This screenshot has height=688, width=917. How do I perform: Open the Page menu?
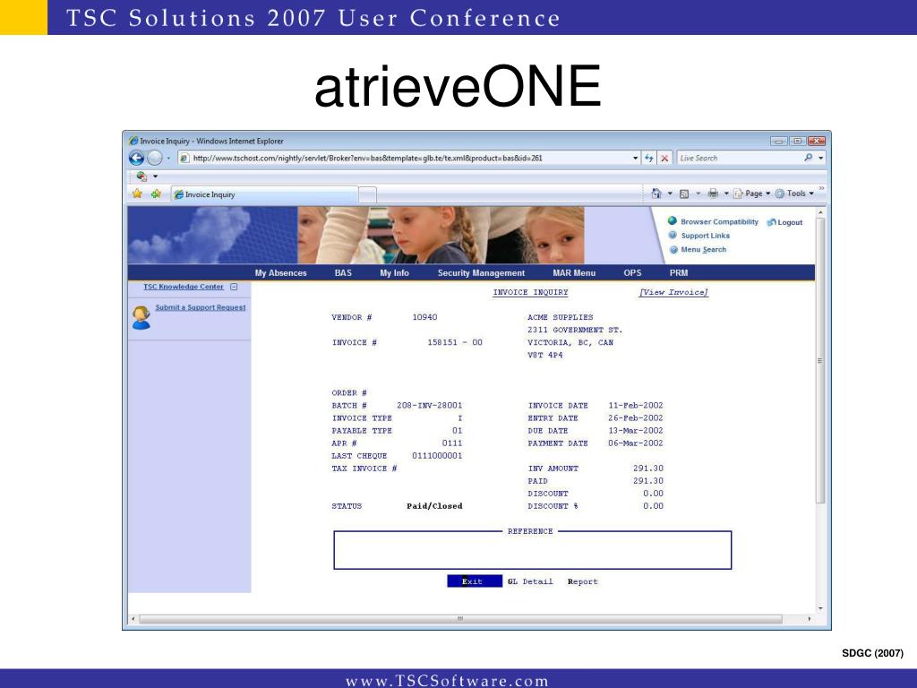tap(752, 193)
